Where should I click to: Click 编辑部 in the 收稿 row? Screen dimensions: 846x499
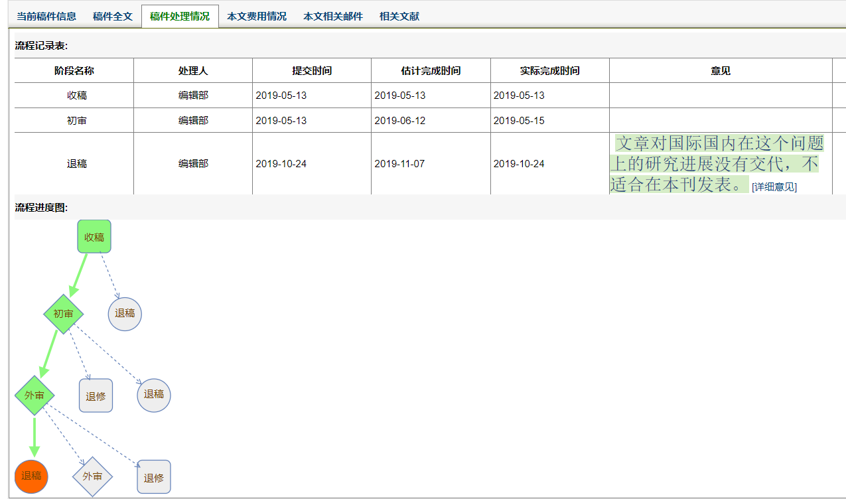coord(193,96)
